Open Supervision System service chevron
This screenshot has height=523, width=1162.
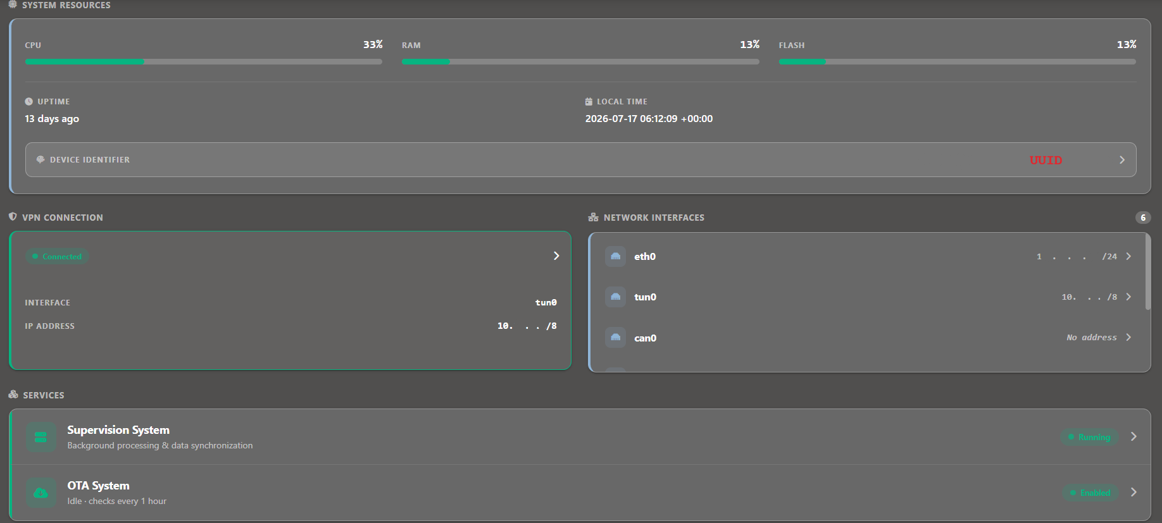tap(1134, 436)
